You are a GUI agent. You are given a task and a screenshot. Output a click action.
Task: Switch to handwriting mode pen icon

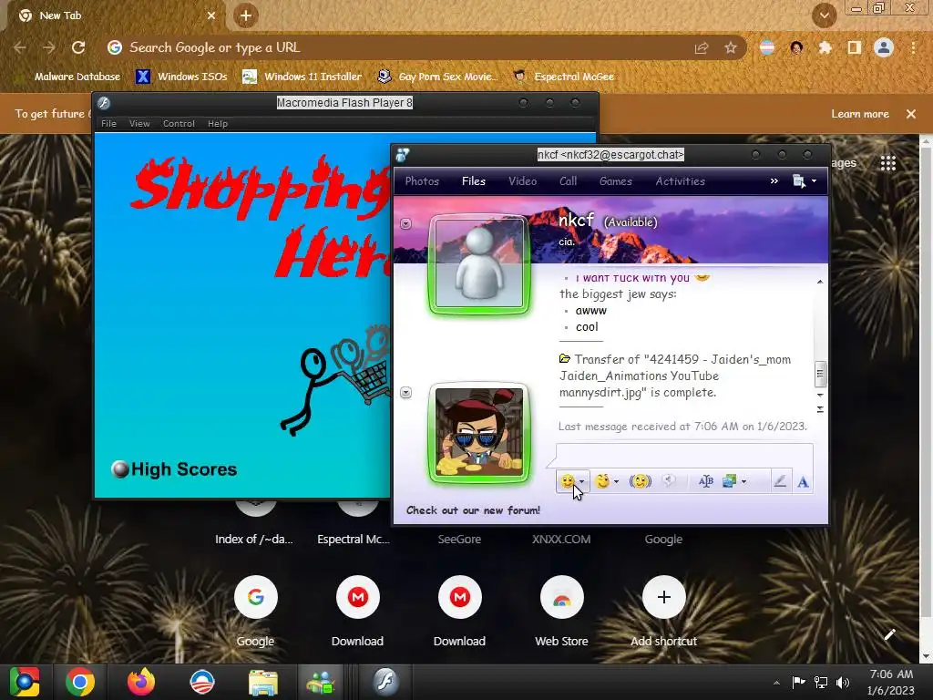coord(780,481)
